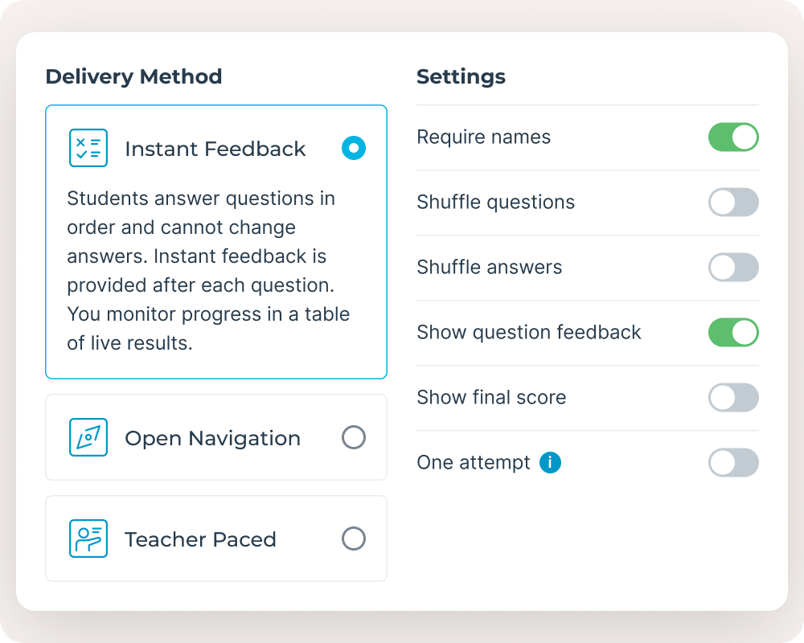Click the info icon beside One attempt
Viewport: 804px width, 643px height.
(x=550, y=462)
